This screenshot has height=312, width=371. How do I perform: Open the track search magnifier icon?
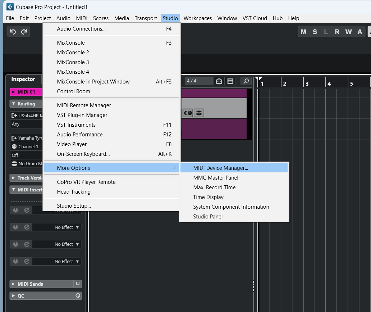pyautogui.click(x=246, y=81)
